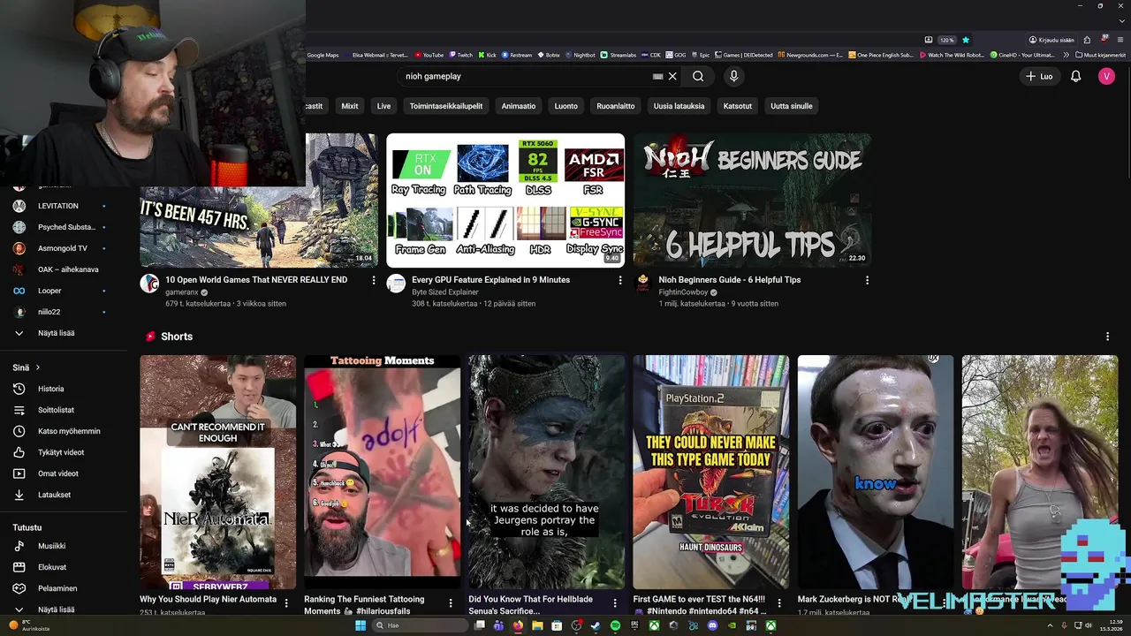Image resolution: width=1131 pixels, height=636 pixels.
Task: Open Lataukset downloads in sidebar
Action: pyautogui.click(x=62, y=495)
